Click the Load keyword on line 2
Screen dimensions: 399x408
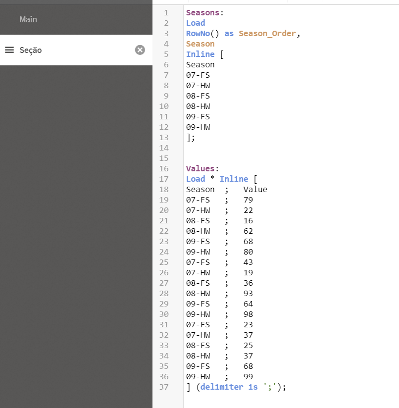(196, 23)
